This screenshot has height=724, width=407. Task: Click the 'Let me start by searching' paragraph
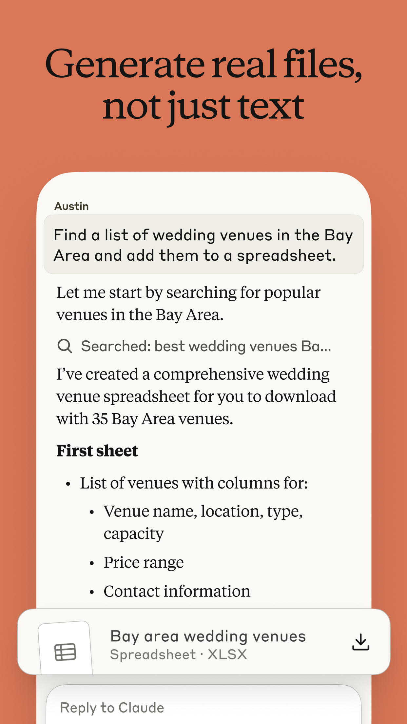188,292
